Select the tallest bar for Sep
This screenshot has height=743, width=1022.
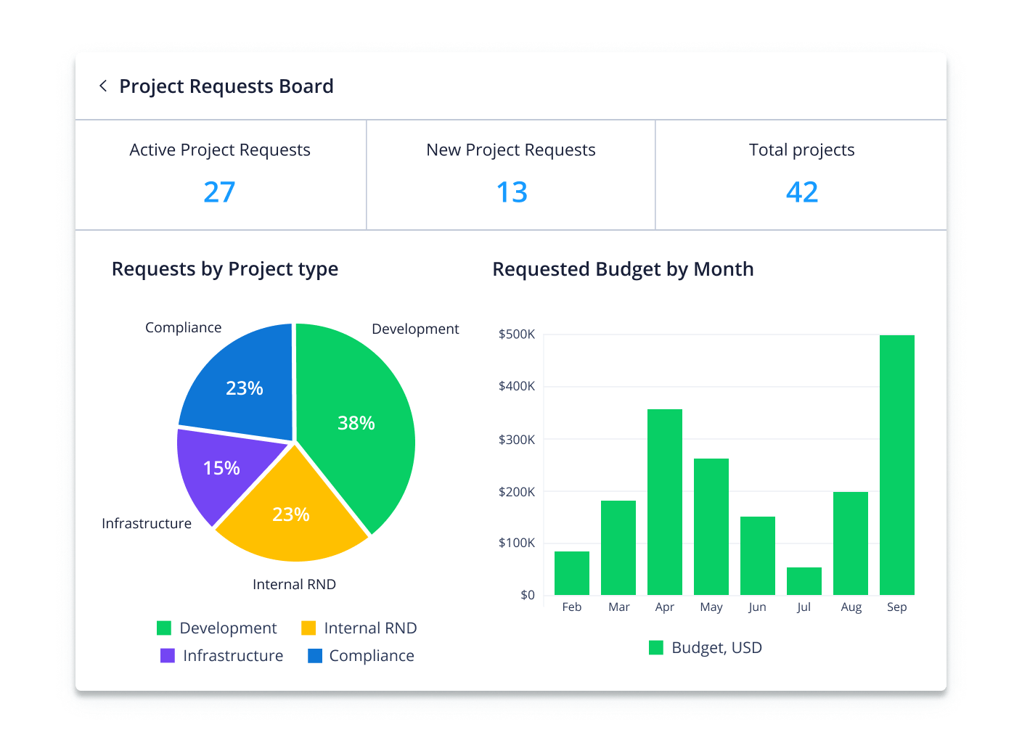tap(896, 464)
